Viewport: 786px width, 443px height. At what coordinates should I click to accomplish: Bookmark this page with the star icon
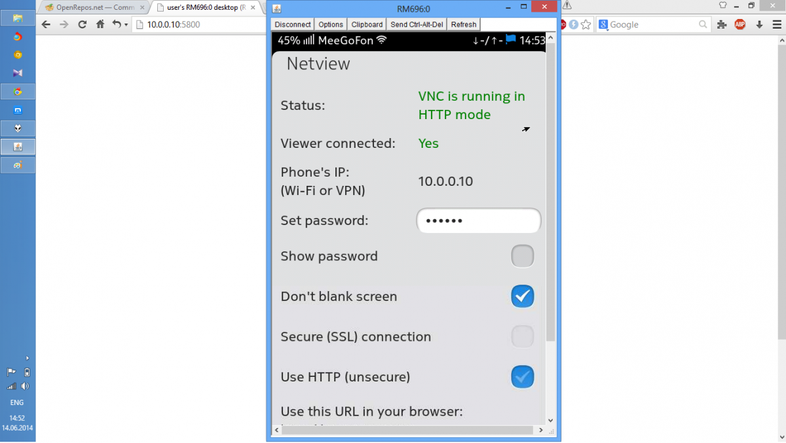[586, 25]
